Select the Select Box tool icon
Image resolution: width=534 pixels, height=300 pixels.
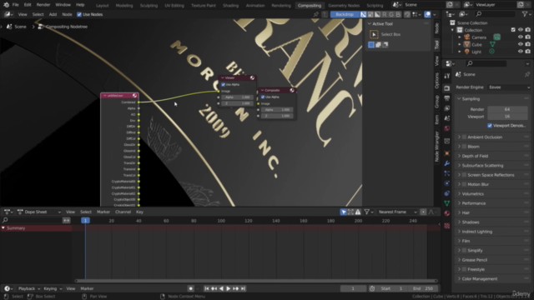[x=374, y=34]
